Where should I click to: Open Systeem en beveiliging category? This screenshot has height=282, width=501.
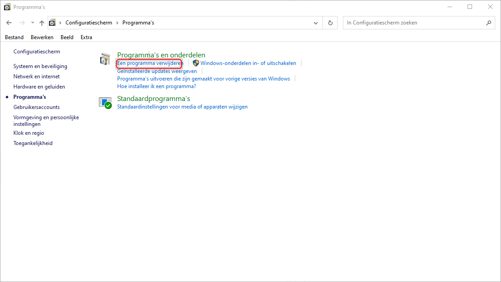coord(40,66)
